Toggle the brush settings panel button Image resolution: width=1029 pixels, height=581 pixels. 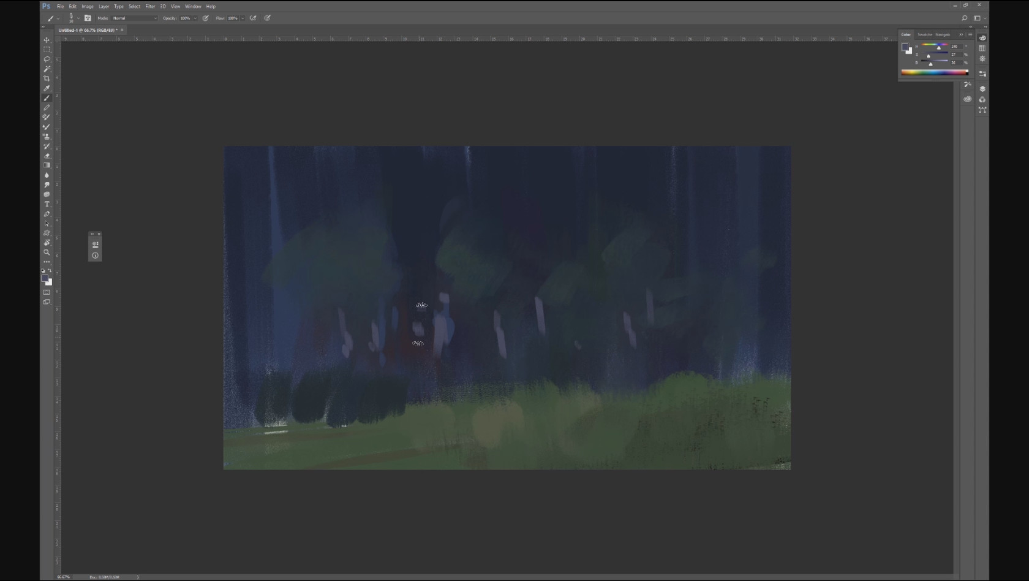click(x=88, y=18)
